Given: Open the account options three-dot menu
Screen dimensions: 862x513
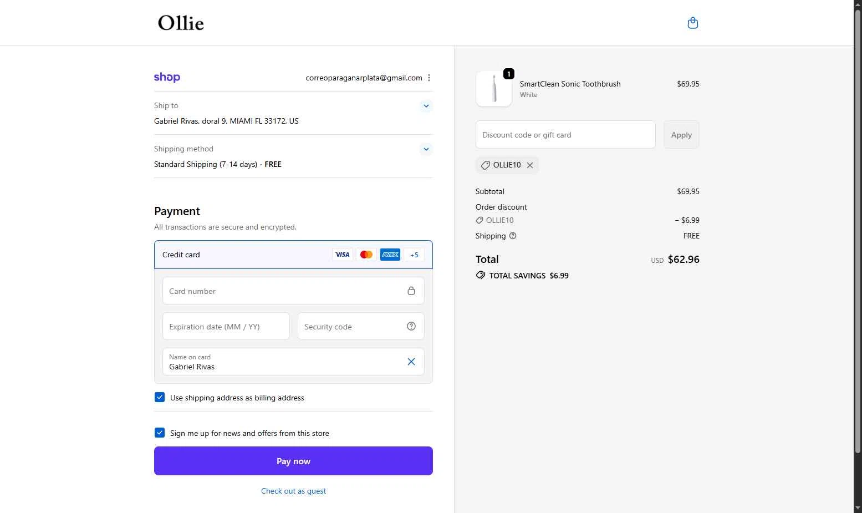Looking at the screenshot, I should 429,78.
